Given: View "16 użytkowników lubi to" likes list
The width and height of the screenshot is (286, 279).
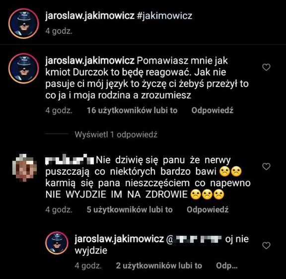Looking at the screenshot, I should tap(132, 111).
